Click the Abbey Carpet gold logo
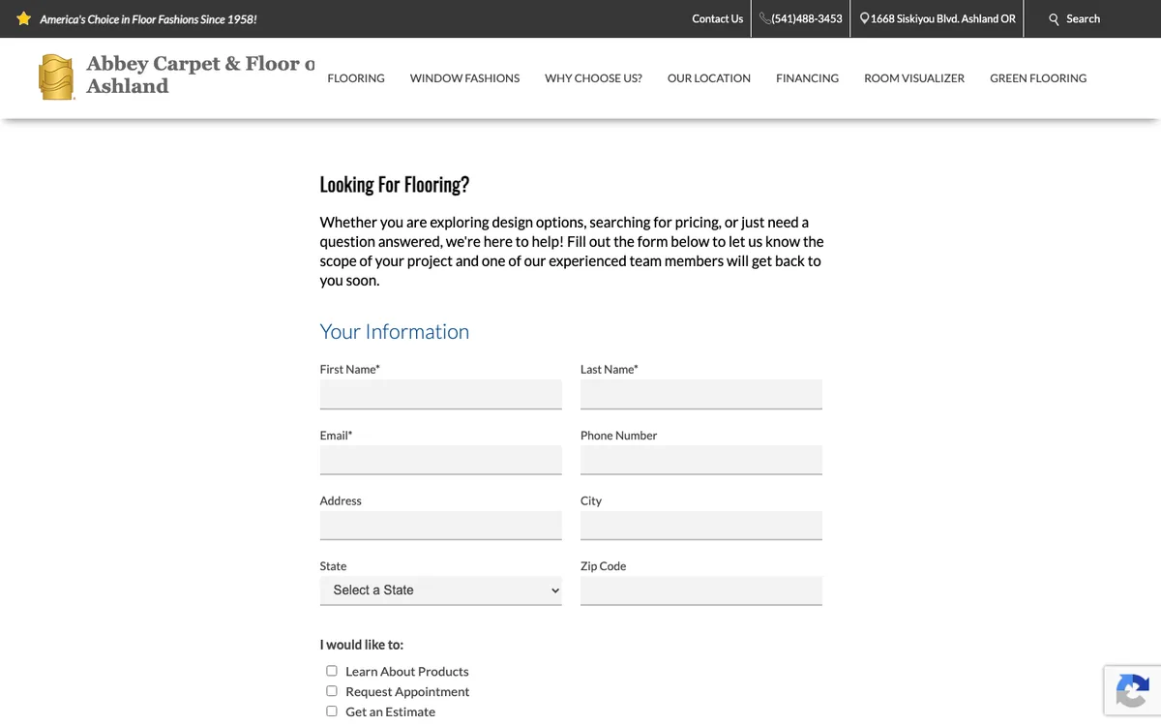This screenshot has height=726, width=1161. click(x=56, y=77)
